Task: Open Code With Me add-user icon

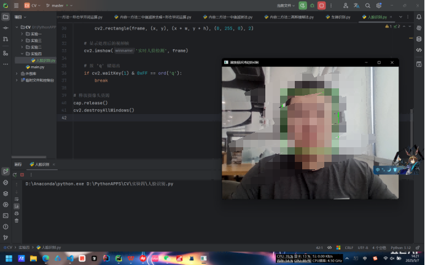Action: (x=346, y=6)
